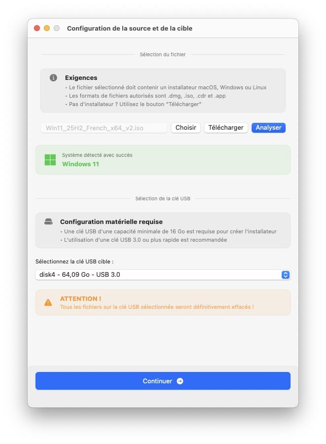
Task: Click the blue Analyser button
Action: click(x=268, y=128)
